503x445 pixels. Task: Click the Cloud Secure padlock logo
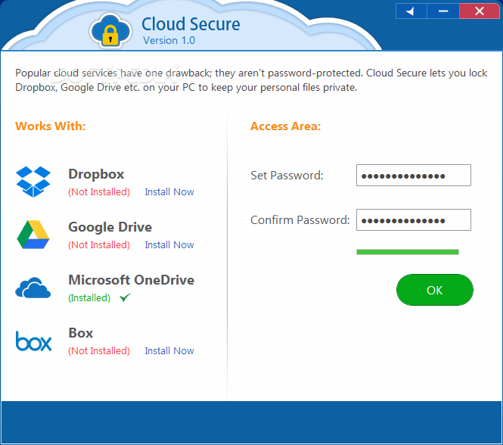coord(110,32)
